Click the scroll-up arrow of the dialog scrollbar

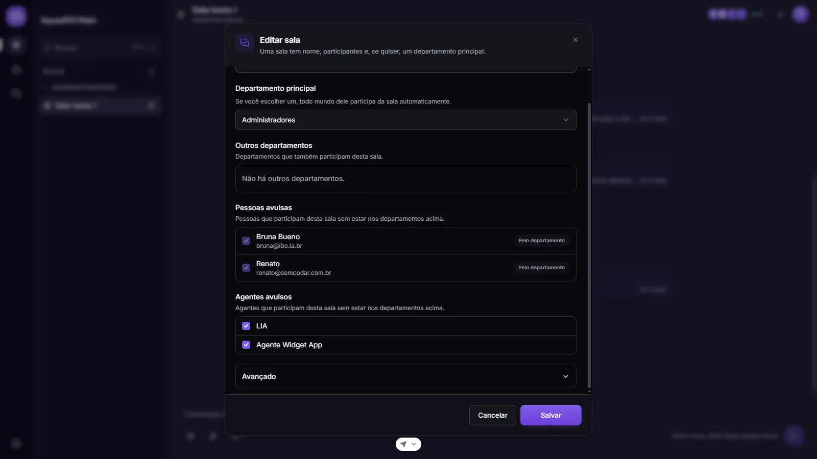click(x=589, y=69)
